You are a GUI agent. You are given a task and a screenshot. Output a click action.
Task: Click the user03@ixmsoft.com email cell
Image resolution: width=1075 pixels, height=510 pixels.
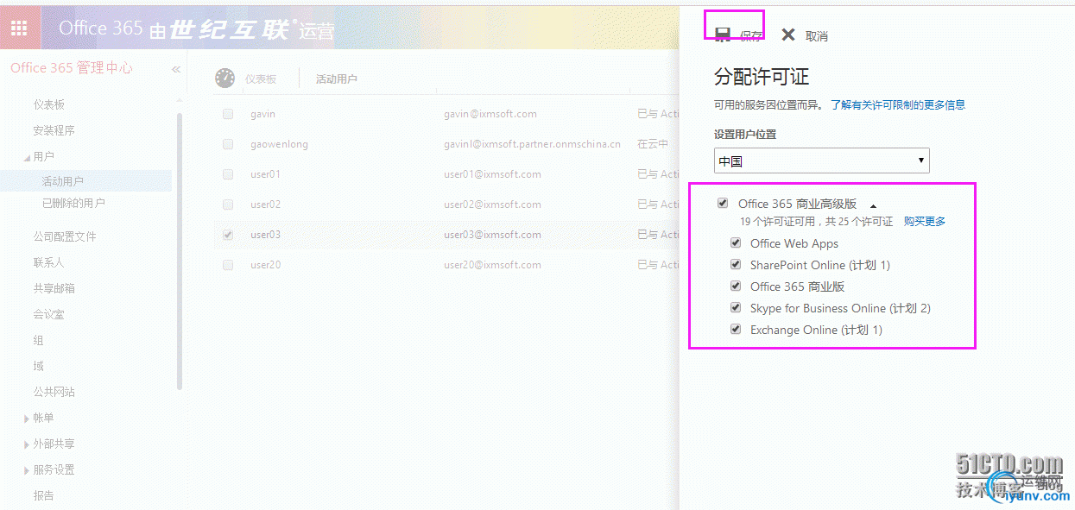point(492,235)
